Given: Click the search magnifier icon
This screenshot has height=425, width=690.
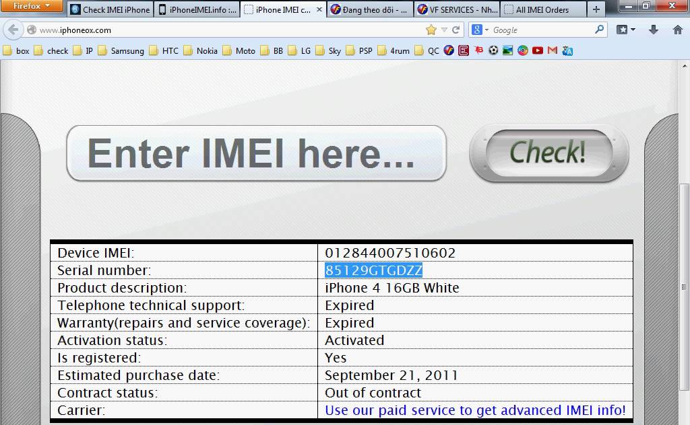Looking at the screenshot, I should click(x=599, y=30).
